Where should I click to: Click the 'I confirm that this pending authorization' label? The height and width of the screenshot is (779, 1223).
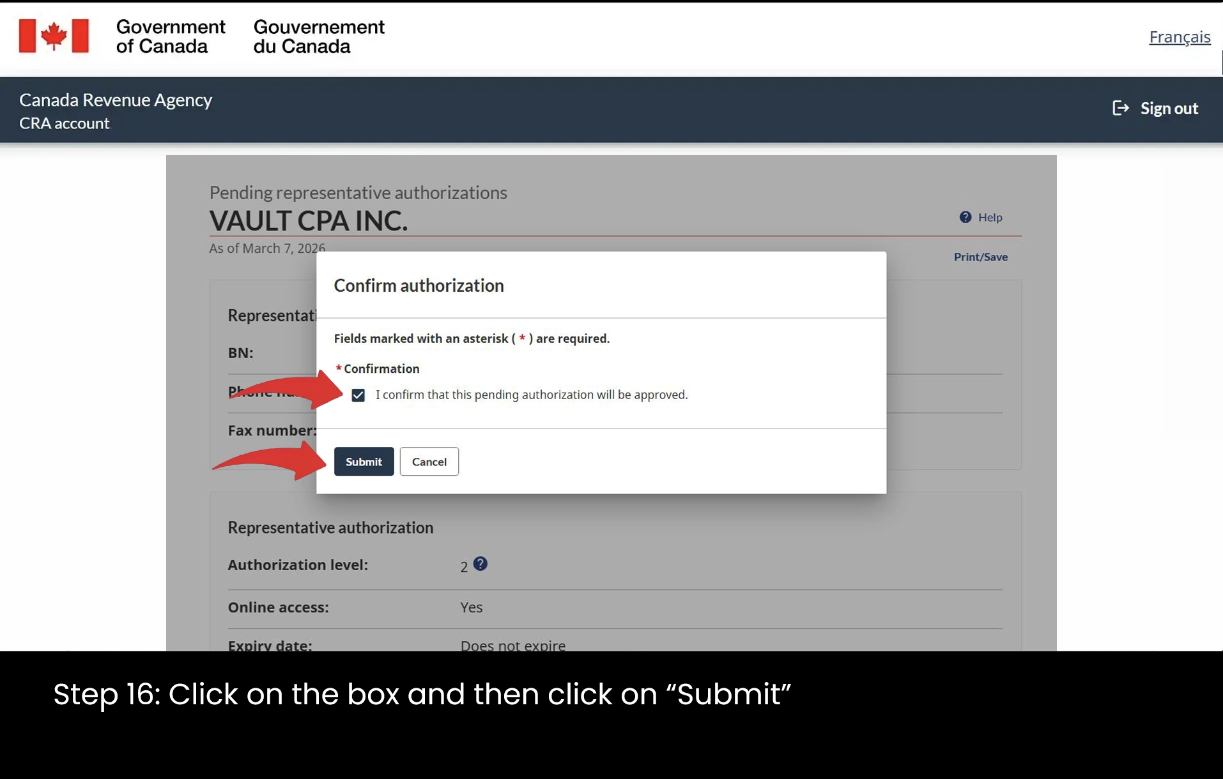[x=532, y=395]
